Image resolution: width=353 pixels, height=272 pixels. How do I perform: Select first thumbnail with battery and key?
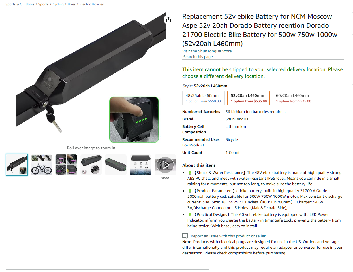point(17,165)
